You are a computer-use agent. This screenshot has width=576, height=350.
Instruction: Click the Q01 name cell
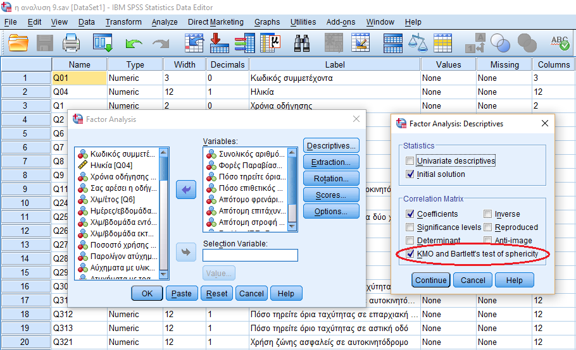(79, 78)
